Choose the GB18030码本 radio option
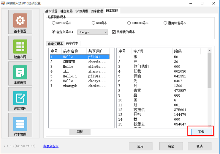 (x=129, y=23)
